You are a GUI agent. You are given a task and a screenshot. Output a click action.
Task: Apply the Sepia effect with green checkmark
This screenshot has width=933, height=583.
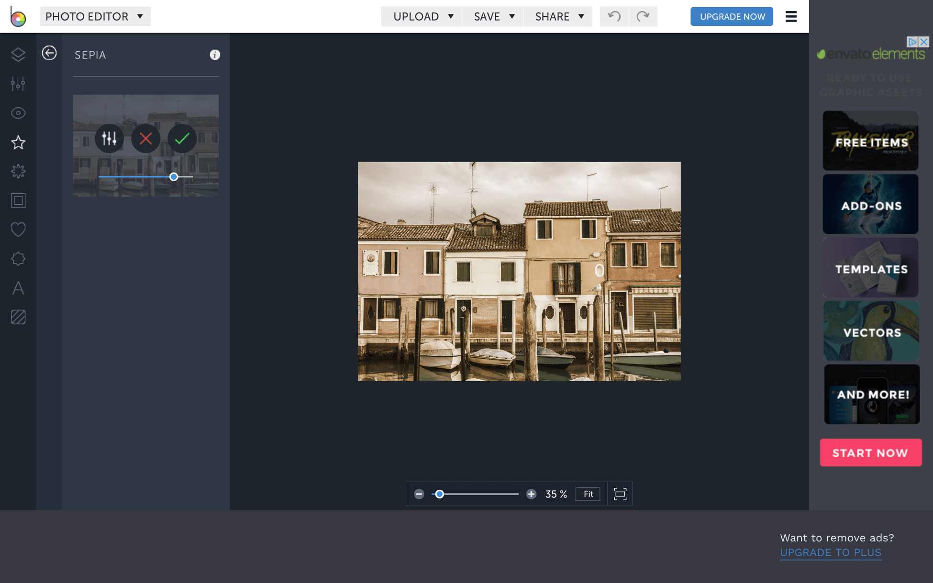pos(182,139)
